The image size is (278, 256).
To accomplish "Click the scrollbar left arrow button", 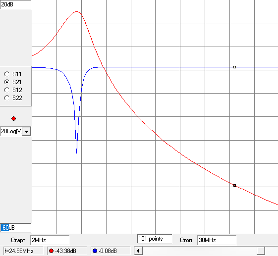I will [x=138, y=251].
